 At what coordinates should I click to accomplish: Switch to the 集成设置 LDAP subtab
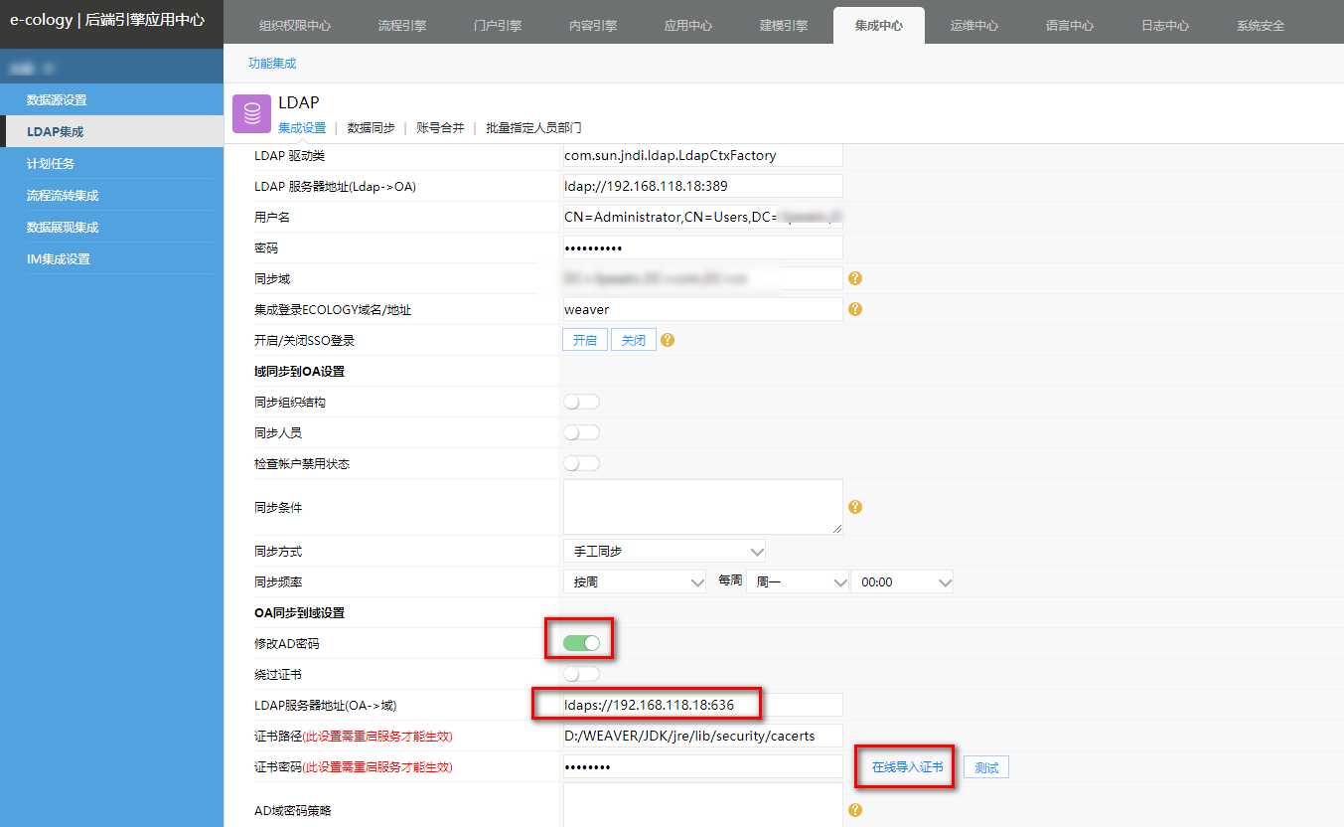click(x=302, y=127)
